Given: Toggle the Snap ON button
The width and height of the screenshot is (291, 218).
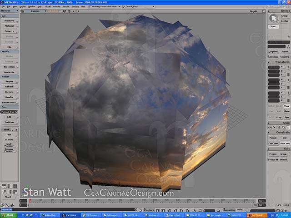Looking at the screenshot, I should tap(270, 127).
